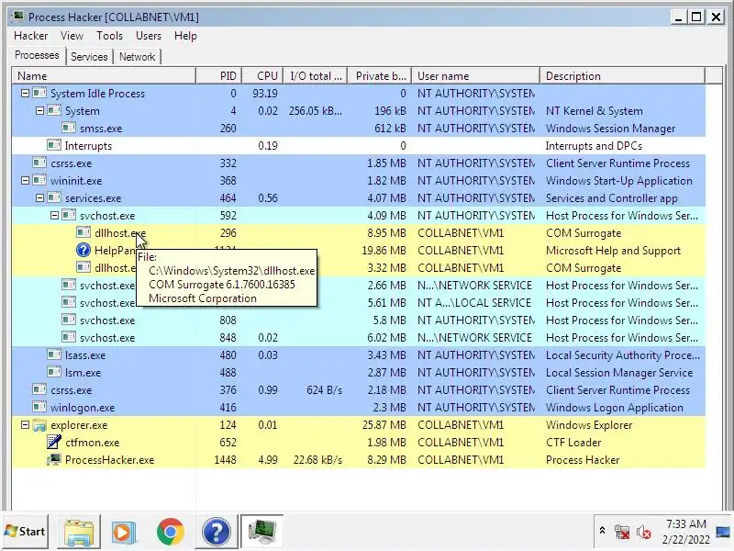
Task: Collapse the System process node
Action: (39, 111)
